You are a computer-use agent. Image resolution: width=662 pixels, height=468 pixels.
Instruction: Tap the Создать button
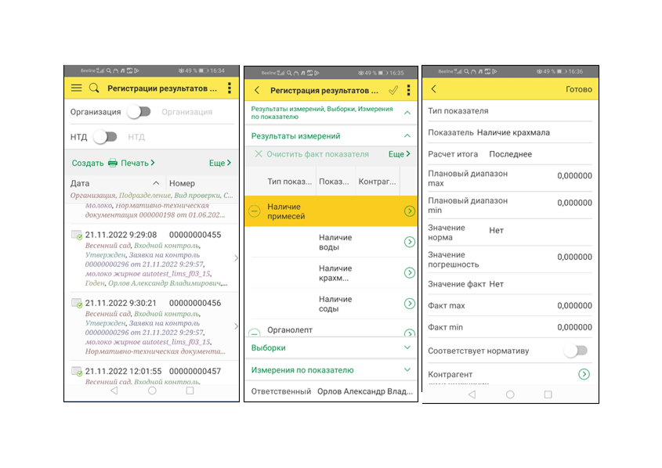[88, 163]
